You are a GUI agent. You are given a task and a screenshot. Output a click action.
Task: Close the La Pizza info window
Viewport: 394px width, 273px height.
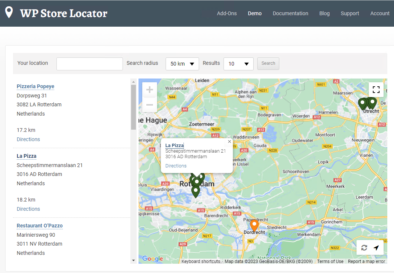229,142
